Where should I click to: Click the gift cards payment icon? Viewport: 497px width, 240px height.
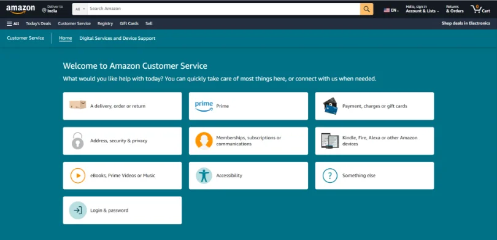click(x=330, y=106)
